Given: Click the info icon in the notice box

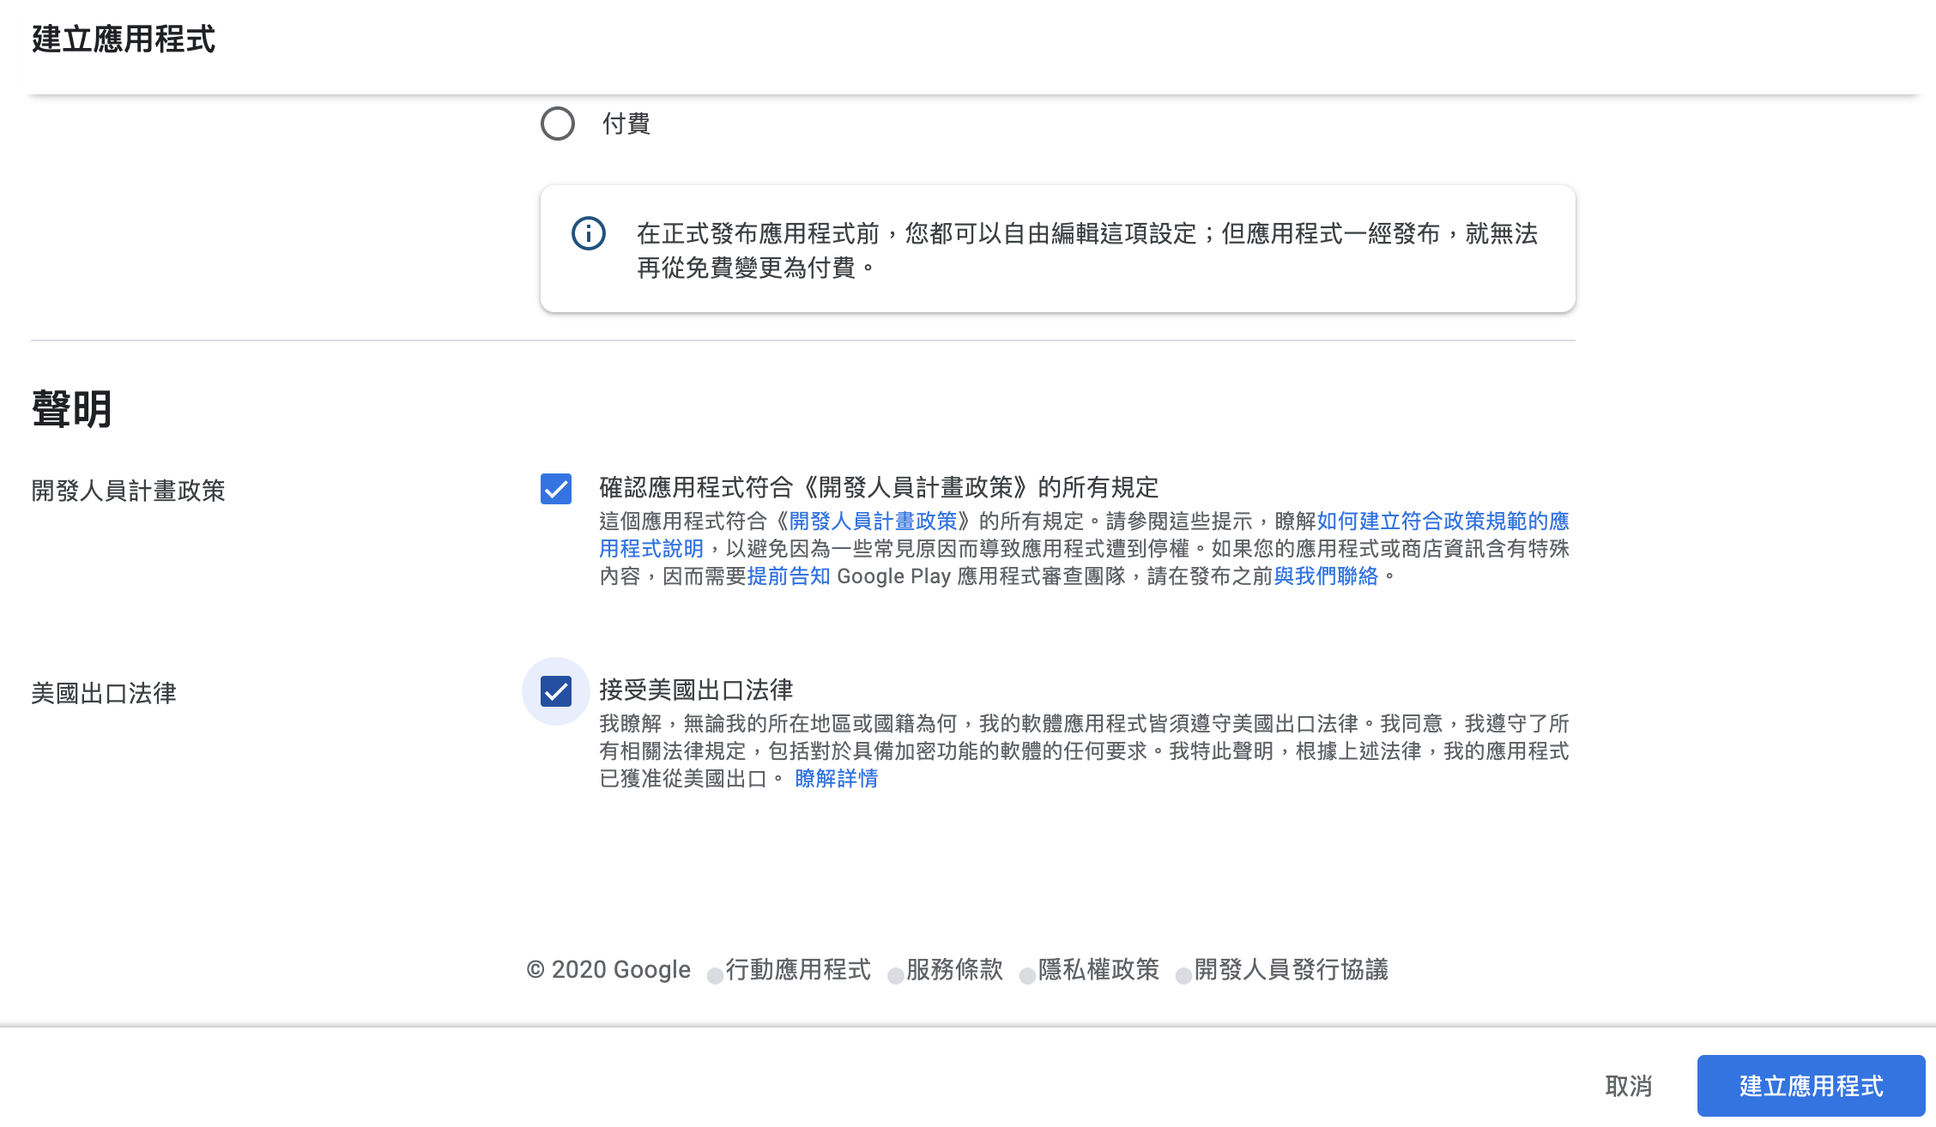Looking at the screenshot, I should pyautogui.click(x=589, y=233).
